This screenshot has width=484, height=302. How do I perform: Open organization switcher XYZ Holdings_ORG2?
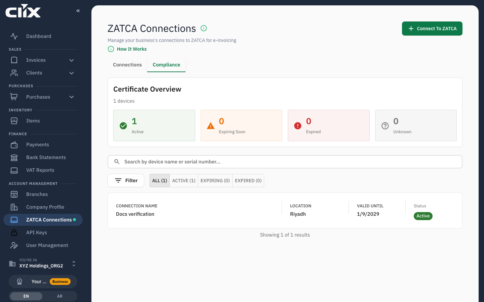point(43,263)
